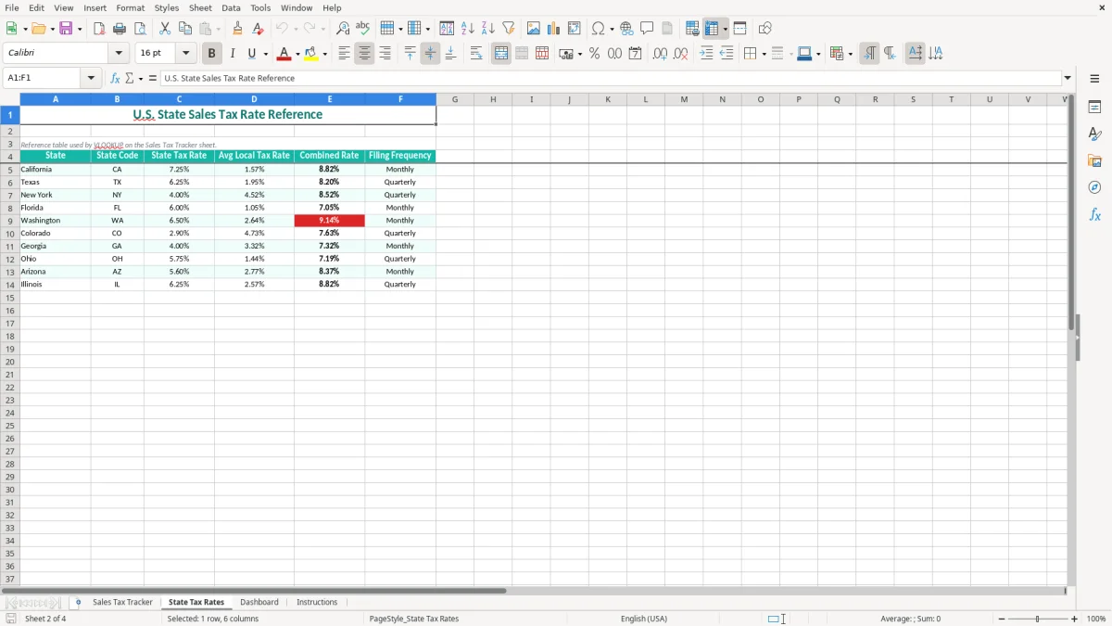1112x626 pixels.
Task: Insert a pivot table
Action: pos(575,29)
